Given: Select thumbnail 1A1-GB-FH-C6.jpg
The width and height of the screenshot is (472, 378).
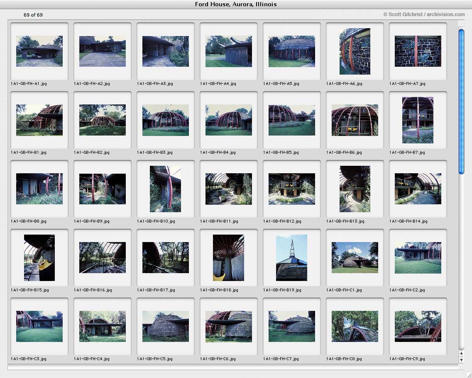Looking at the screenshot, I should (x=229, y=326).
